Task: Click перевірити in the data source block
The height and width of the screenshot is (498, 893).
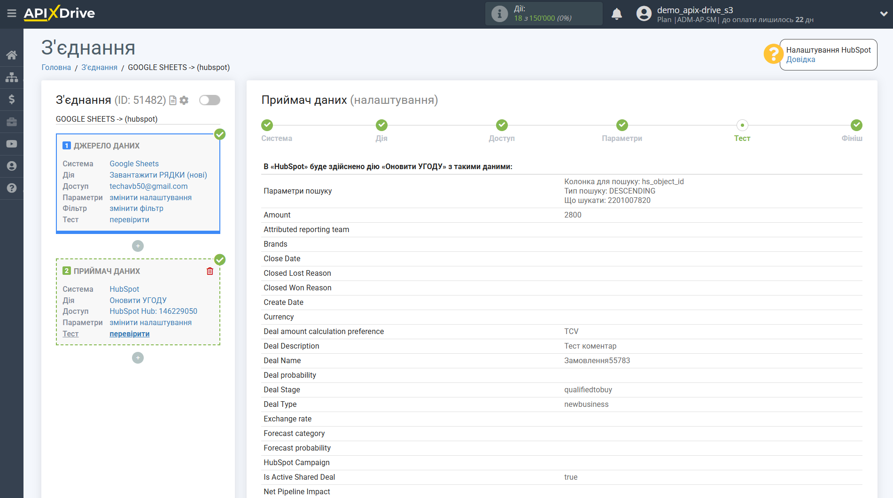Action: (x=130, y=219)
